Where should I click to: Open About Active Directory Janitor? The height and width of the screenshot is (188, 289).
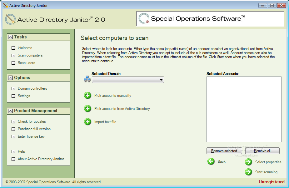[x=41, y=159]
